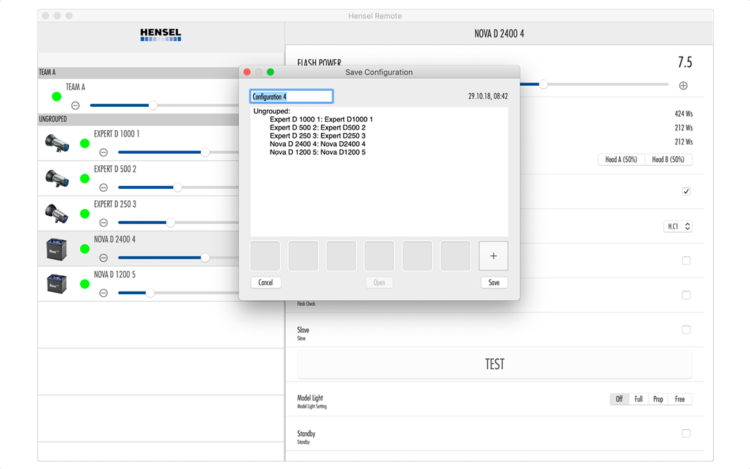Click 'Expert D 1000 1: Expert D1000 1' line
Viewport: 750px width, 469px height.
pos(321,119)
